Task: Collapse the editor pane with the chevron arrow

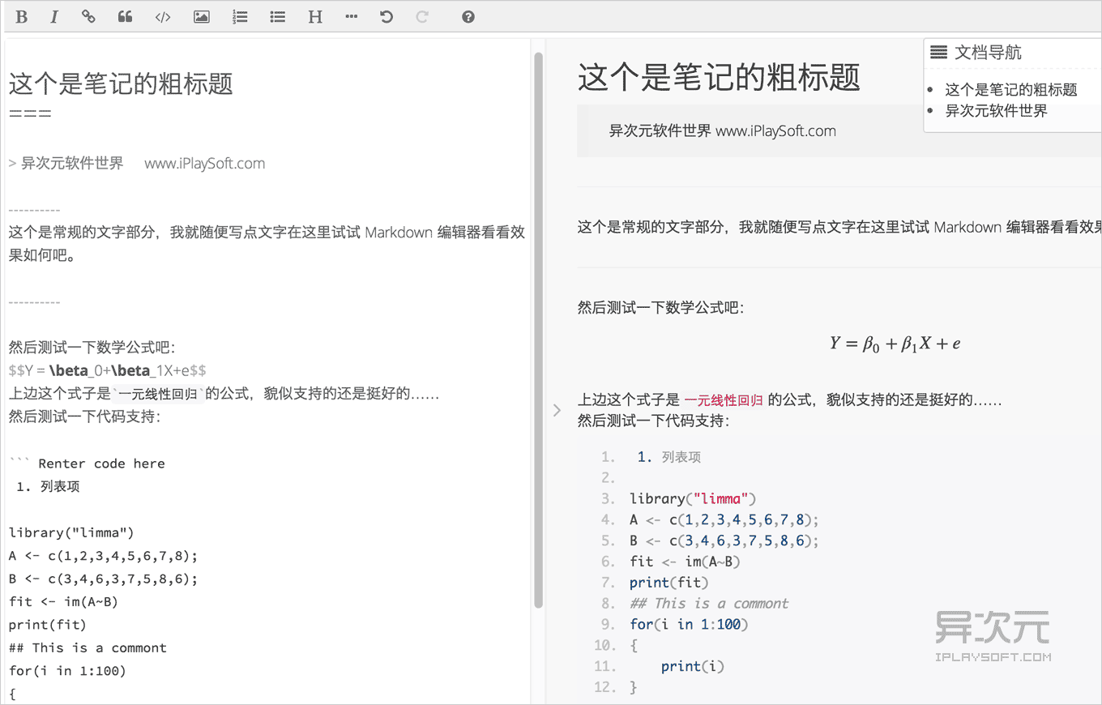Action: 557,410
